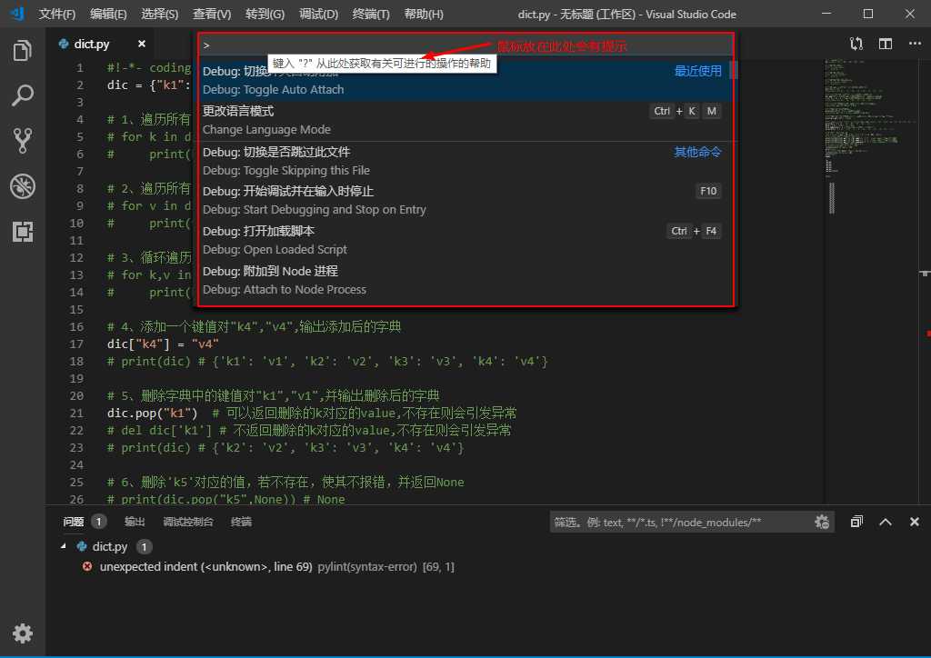Switch to the 终端 panel tab
The image size is (931, 658).
click(241, 522)
